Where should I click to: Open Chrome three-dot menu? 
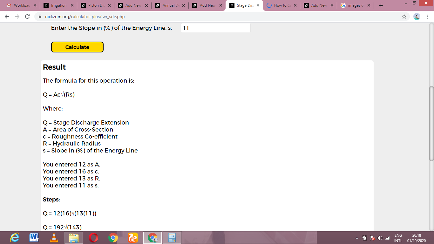[x=427, y=17]
